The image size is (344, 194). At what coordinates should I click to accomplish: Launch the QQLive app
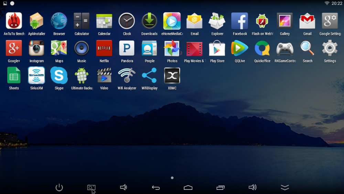(240, 48)
